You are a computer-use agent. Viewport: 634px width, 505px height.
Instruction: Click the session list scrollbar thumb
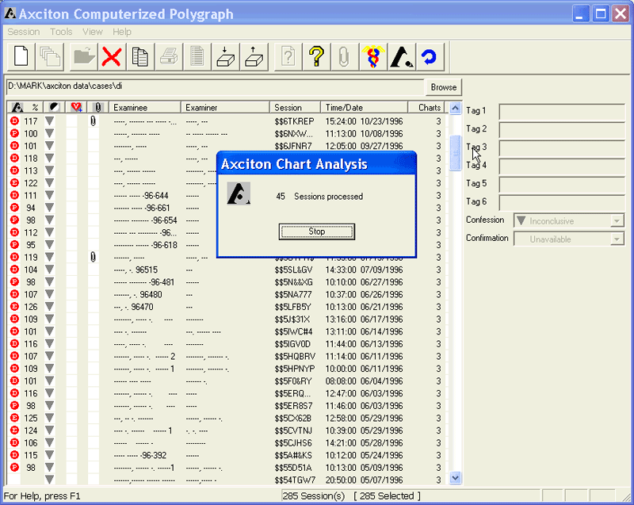point(455,153)
